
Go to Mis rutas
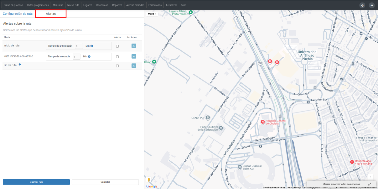pos(58,5)
